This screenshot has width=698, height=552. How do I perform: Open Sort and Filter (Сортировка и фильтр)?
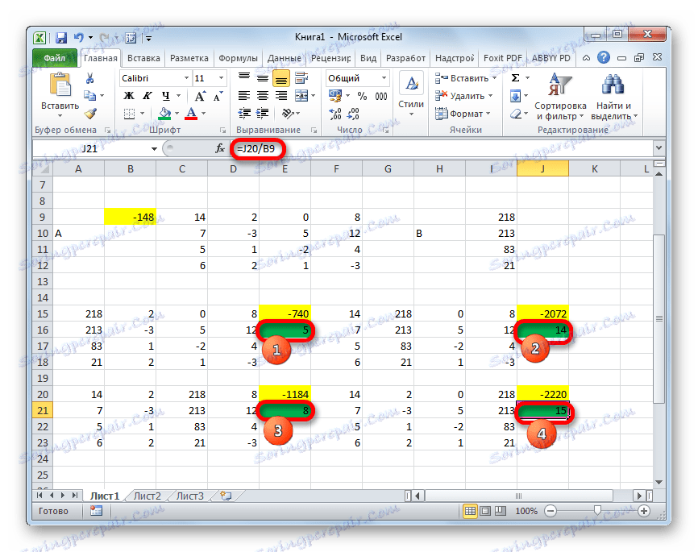pos(560,97)
